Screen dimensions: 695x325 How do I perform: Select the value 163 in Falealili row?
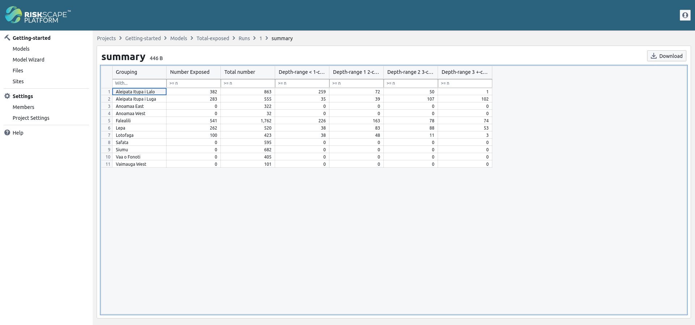pyautogui.click(x=357, y=121)
